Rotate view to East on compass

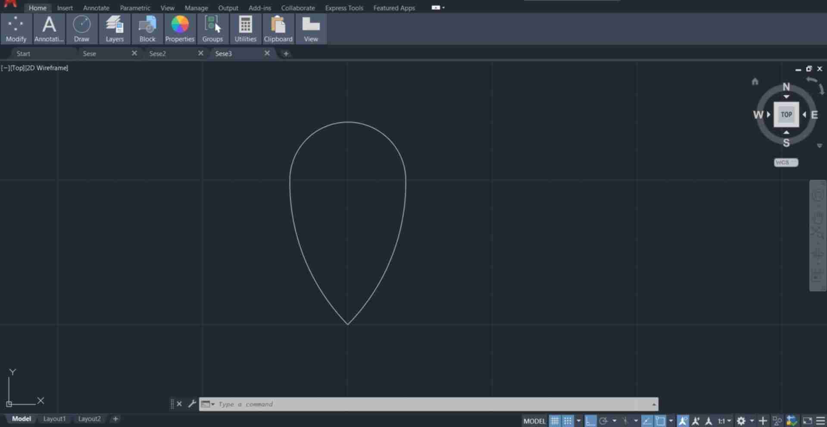click(x=815, y=115)
